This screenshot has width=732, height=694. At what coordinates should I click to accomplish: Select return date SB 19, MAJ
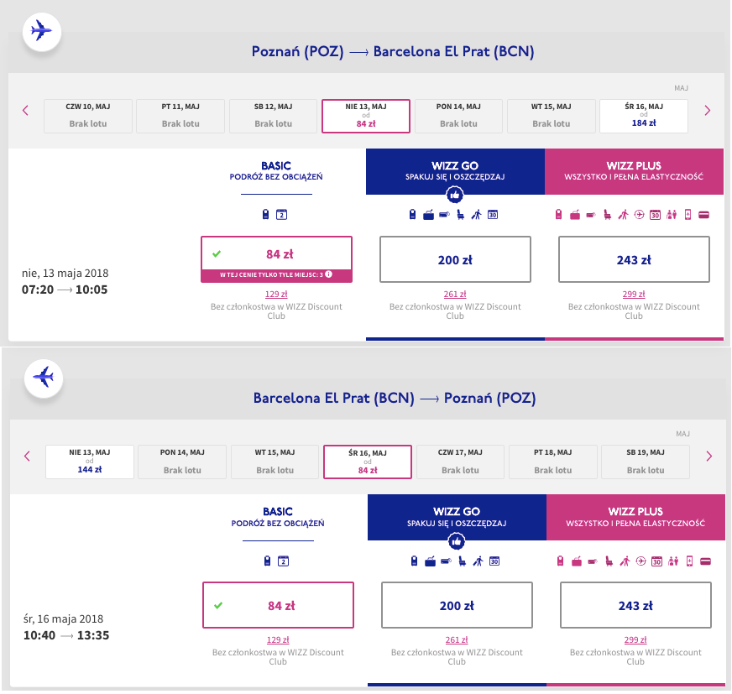click(x=646, y=462)
